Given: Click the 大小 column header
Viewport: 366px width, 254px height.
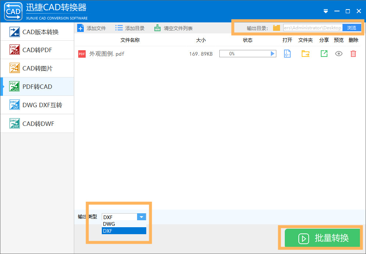Looking at the screenshot, I should pyautogui.click(x=201, y=40).
